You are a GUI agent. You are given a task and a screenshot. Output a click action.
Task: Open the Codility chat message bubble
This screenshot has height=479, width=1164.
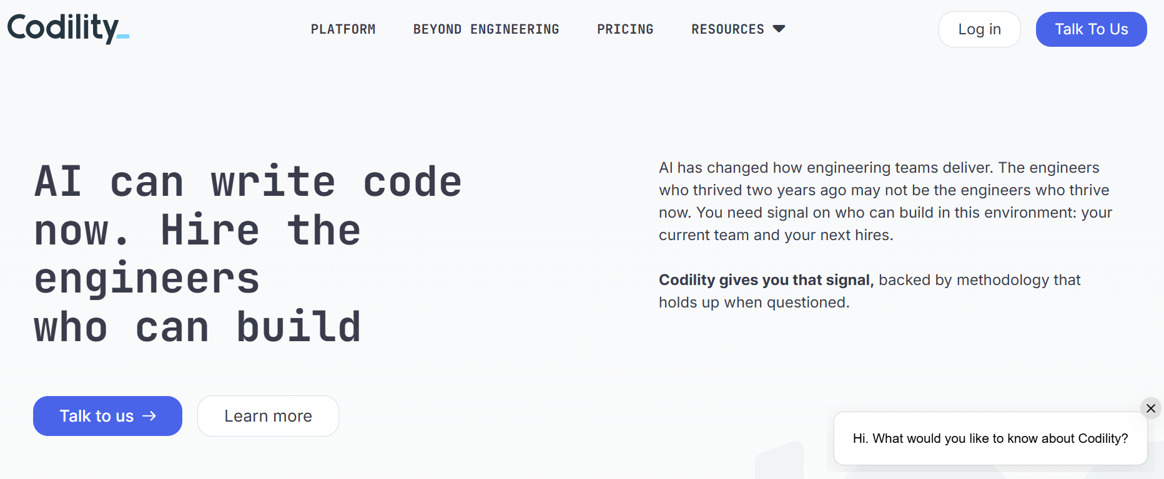990,438
